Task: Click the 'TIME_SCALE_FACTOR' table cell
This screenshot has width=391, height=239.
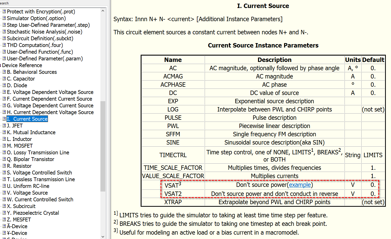Action: [x=173, y=168]
